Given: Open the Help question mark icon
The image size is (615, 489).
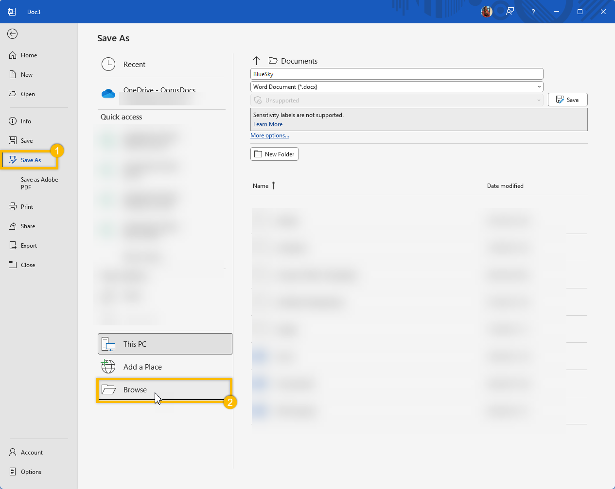Looking at the screenshot, I should point(533,12).
